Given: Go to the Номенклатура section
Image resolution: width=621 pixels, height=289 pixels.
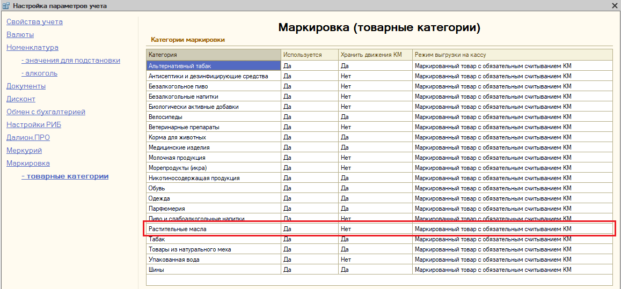Looking at the screenshot, I should pyautogui.click(x=32, y=48).
